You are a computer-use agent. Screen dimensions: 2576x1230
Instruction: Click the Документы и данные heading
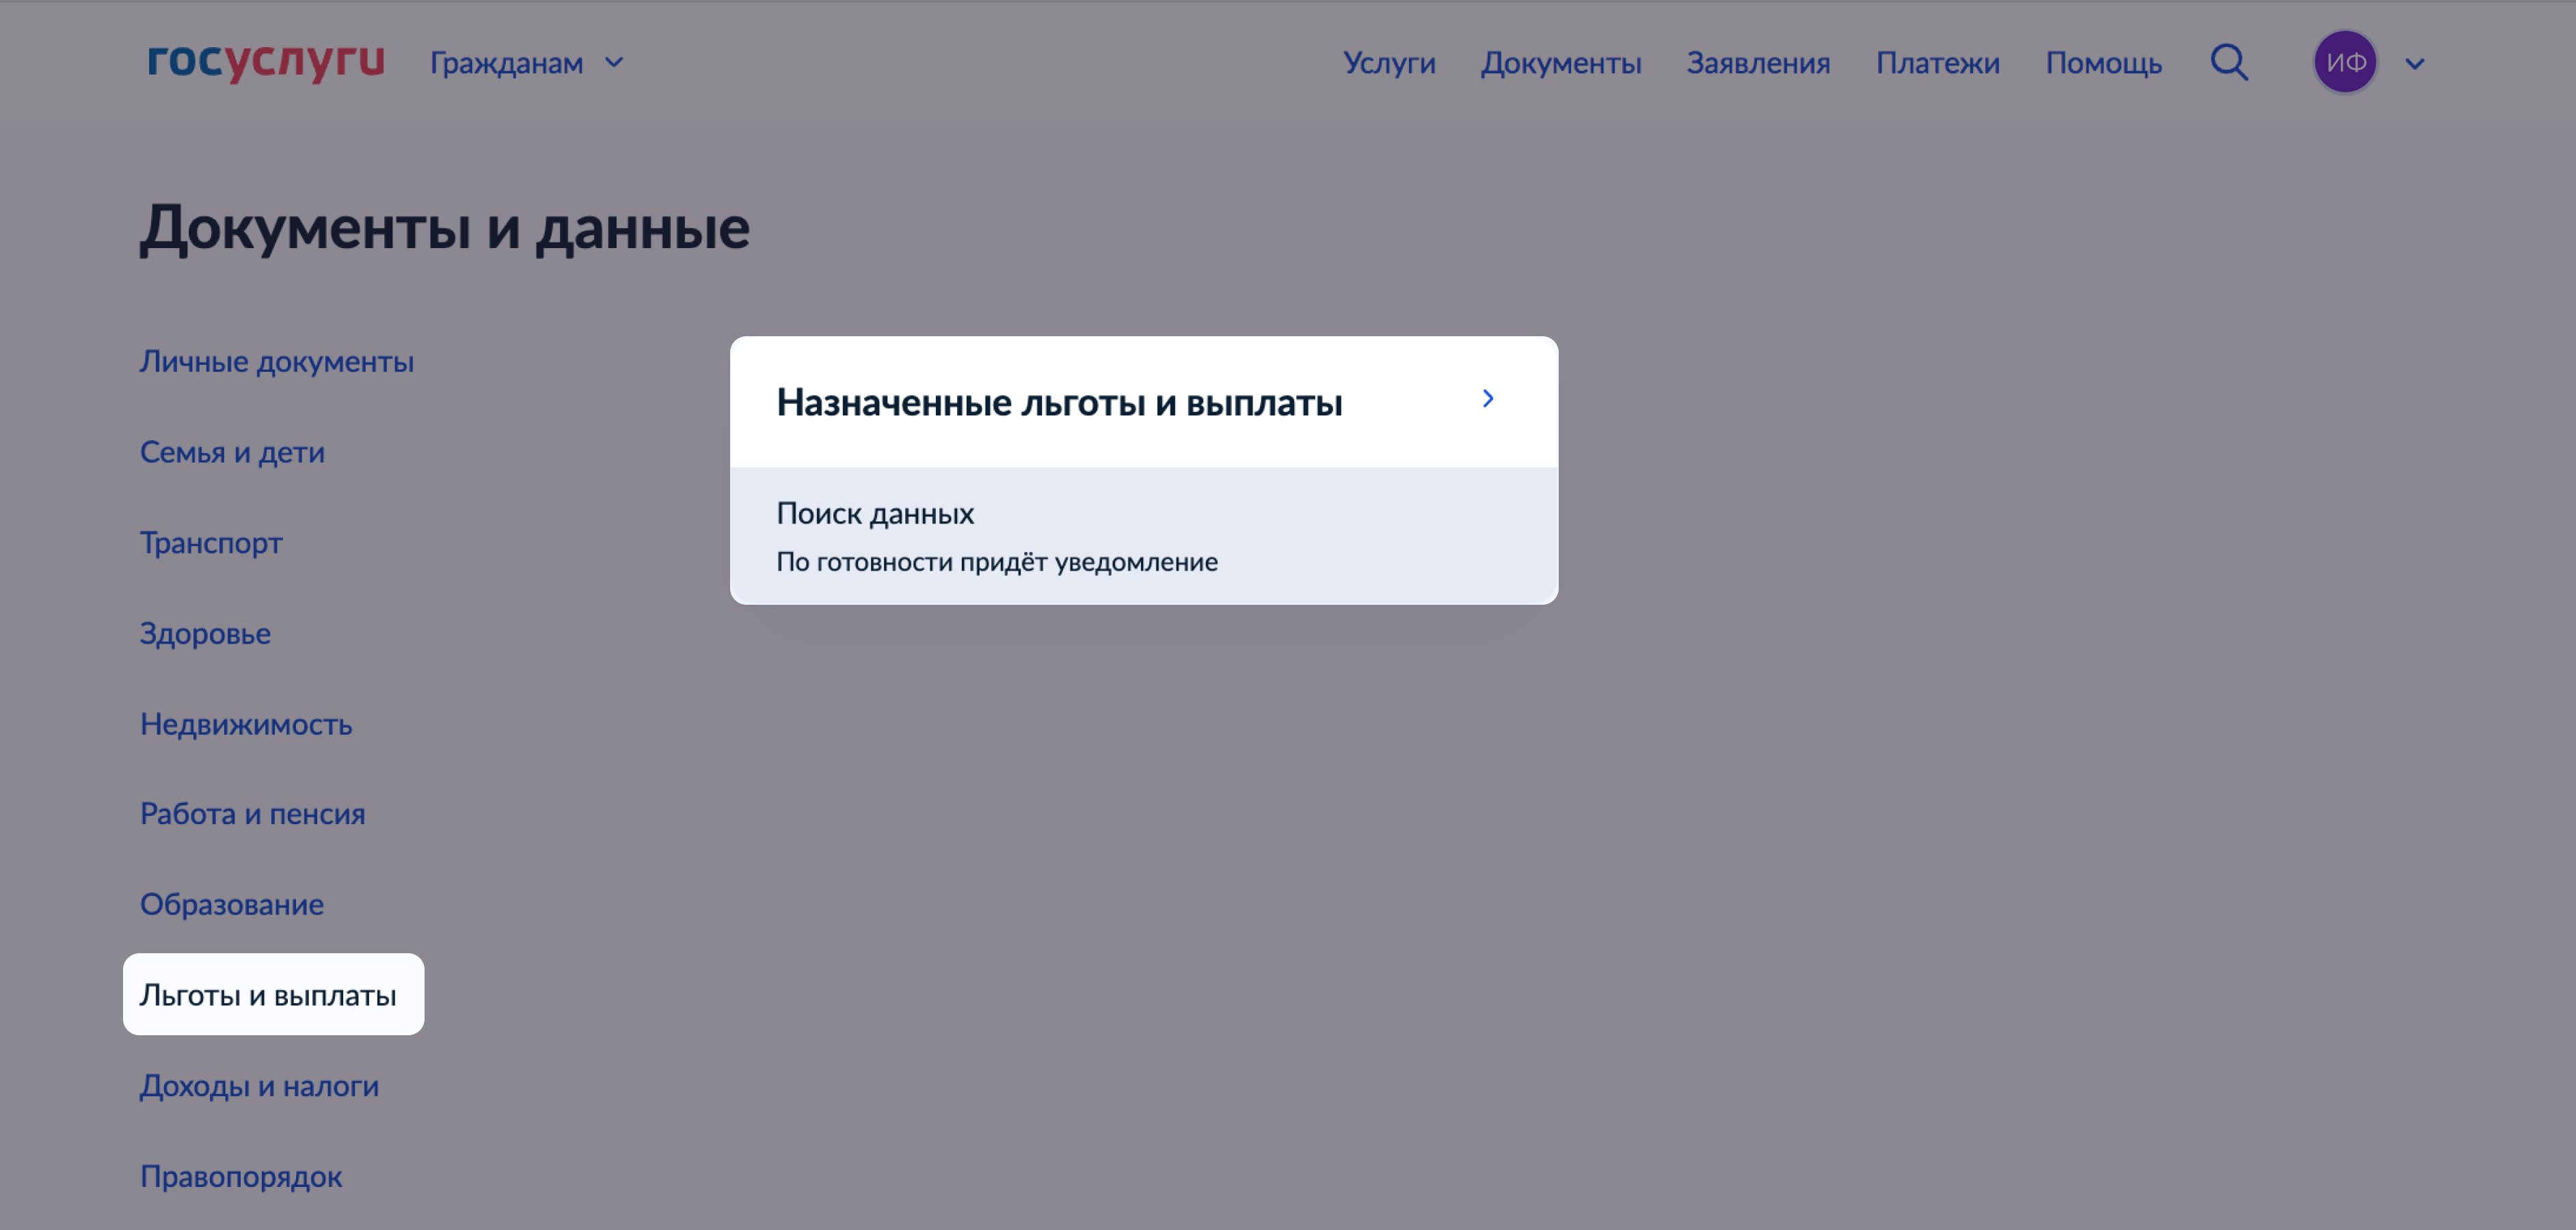pyautogui.click(x=445, y=229)
